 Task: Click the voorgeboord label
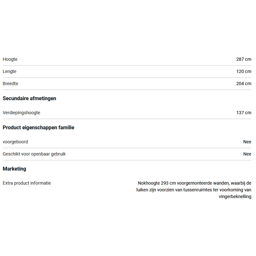click(15, 142)
